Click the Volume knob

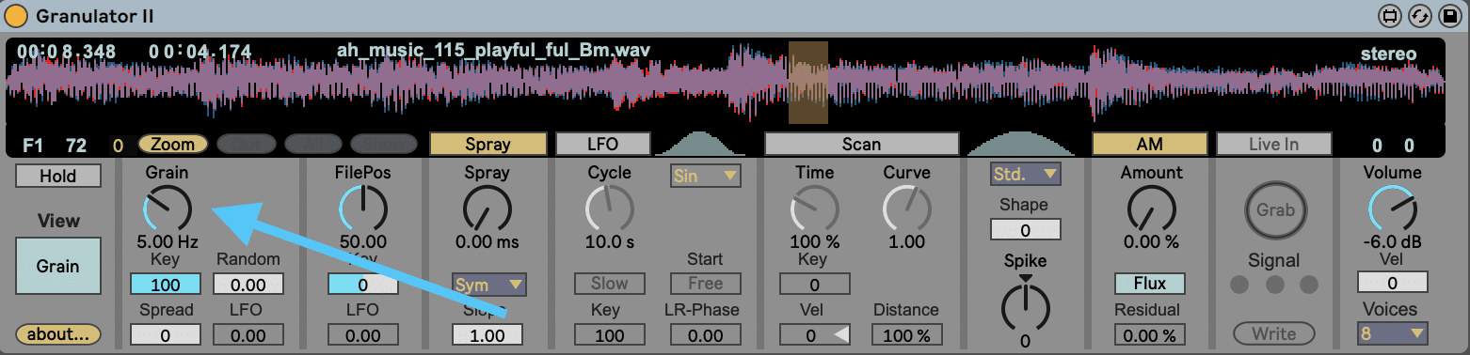click(1392, 208)
